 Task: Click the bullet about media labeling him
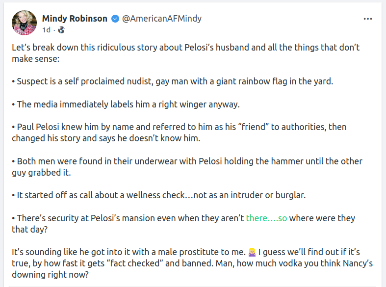click(x=128, y=104)
